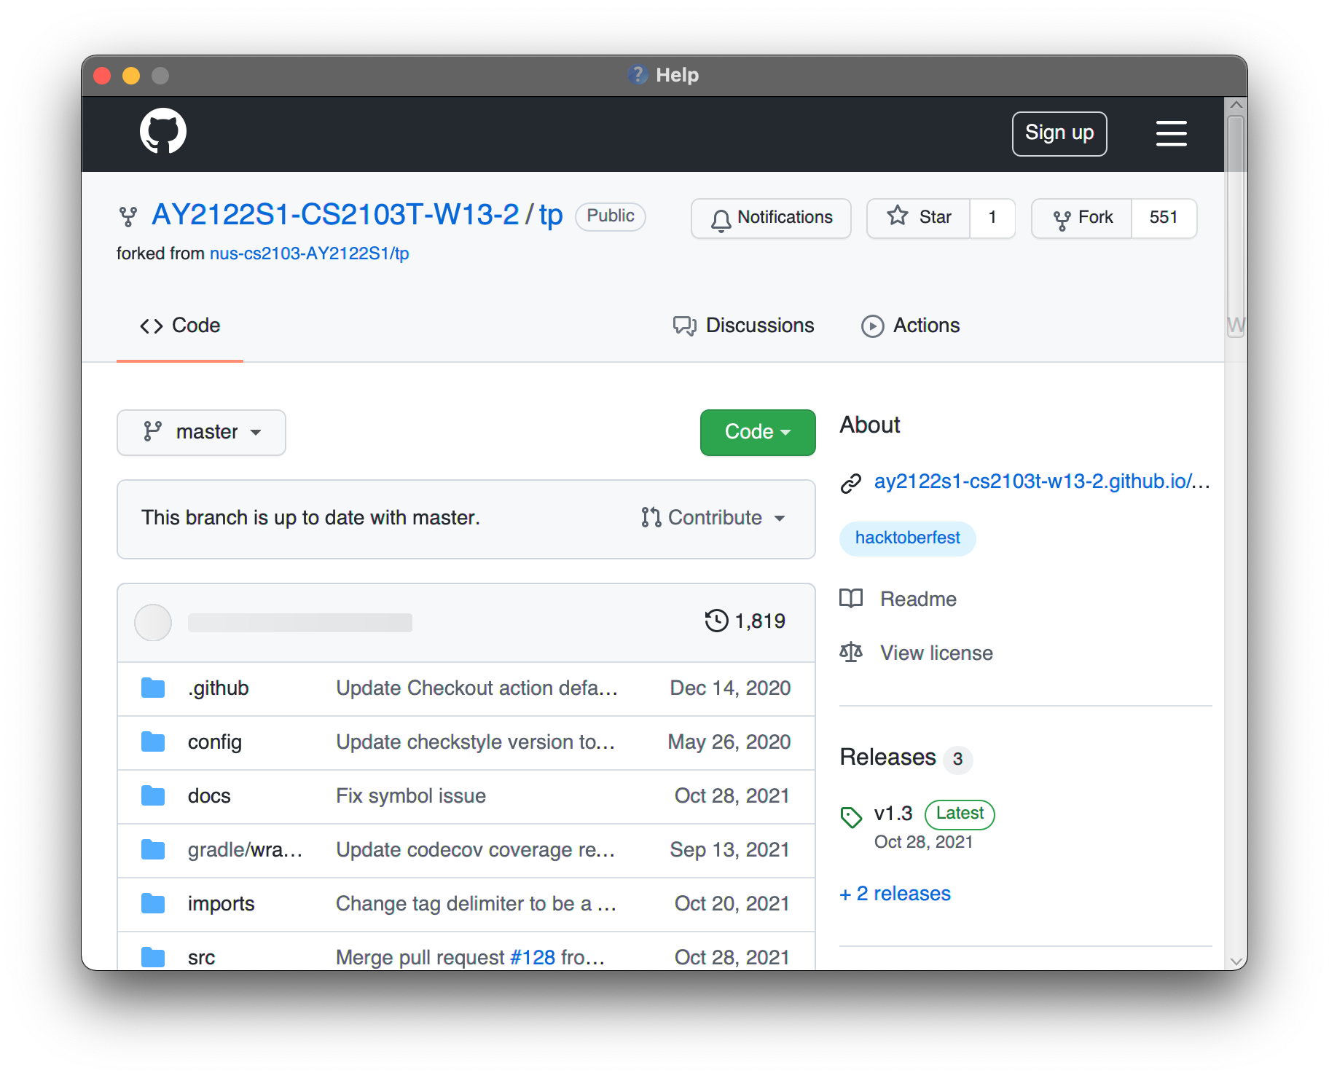Click the Public visibility badge
1329x1078 pixels.
[x=611, y=216]
